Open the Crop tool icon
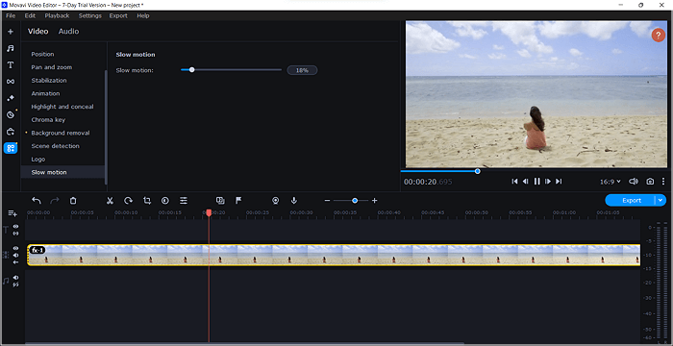The image size is (673, 346). (x=147, y=201)
